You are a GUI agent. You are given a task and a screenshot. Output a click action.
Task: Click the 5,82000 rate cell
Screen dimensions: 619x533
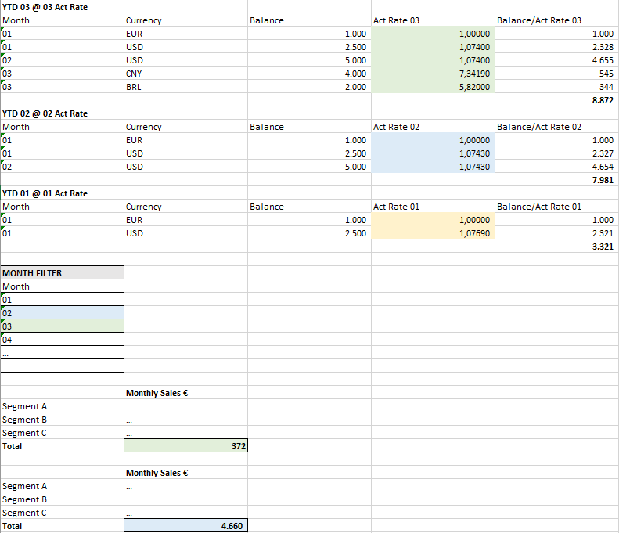[433, 87]
